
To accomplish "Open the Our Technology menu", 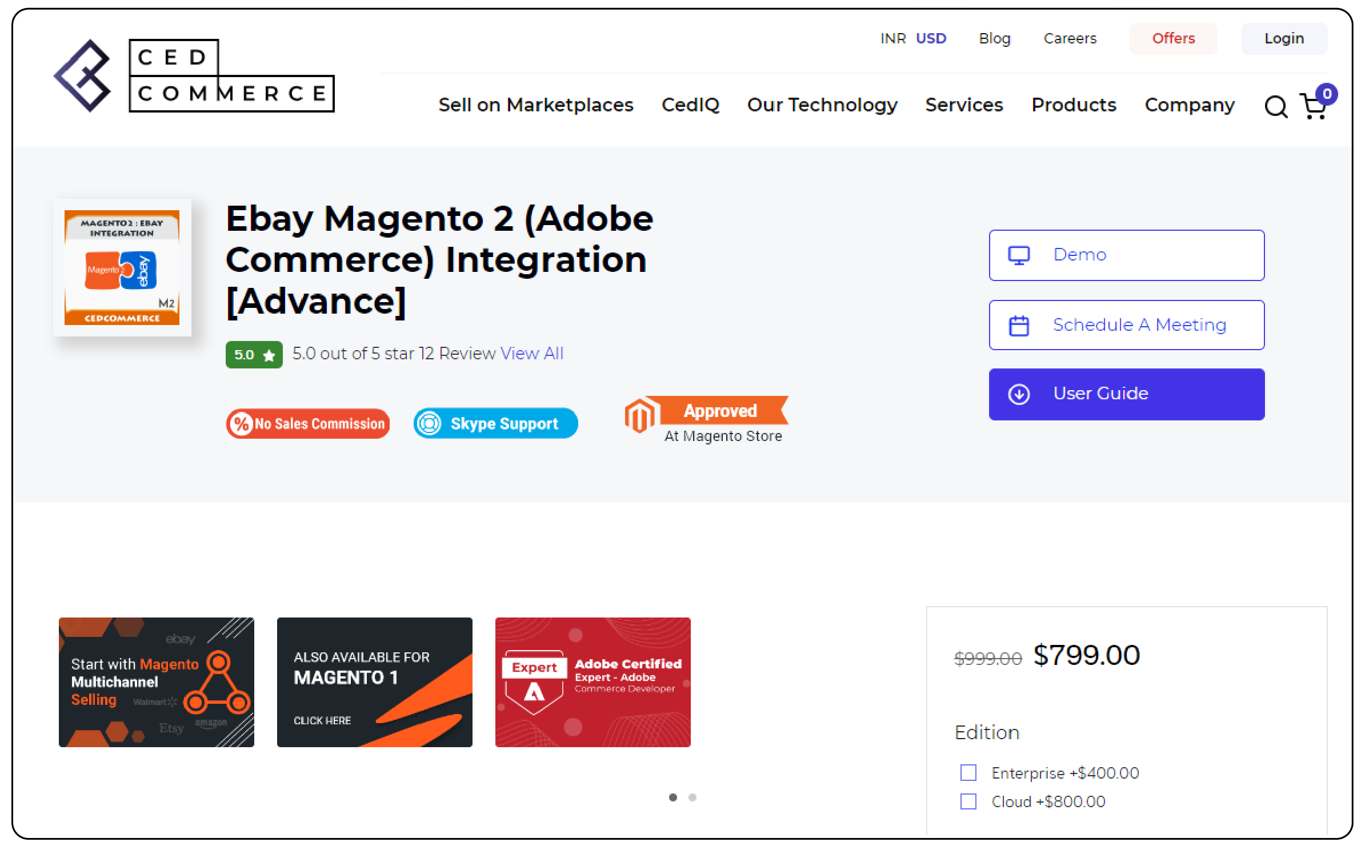I will coord(822,105).
